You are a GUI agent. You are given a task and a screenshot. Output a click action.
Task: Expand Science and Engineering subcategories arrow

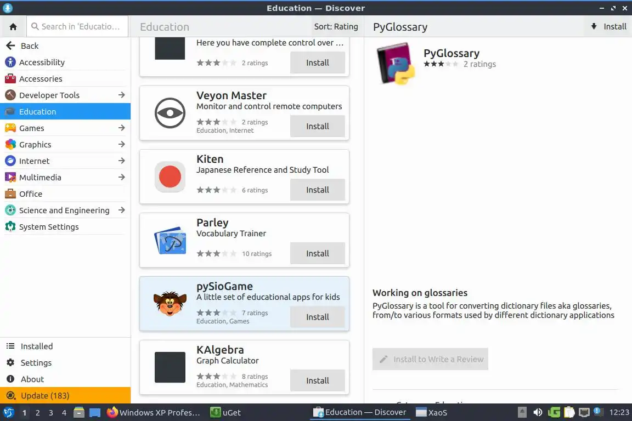pyautogui.click(x=121, y=210)
